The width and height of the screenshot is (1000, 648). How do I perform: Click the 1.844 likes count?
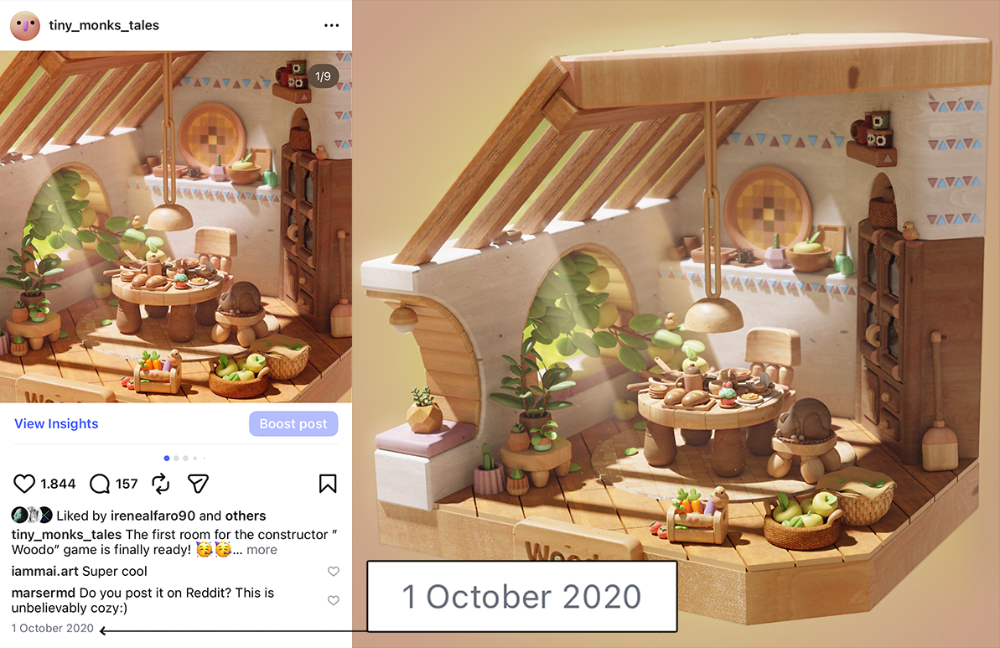click(x=58, y=484)
